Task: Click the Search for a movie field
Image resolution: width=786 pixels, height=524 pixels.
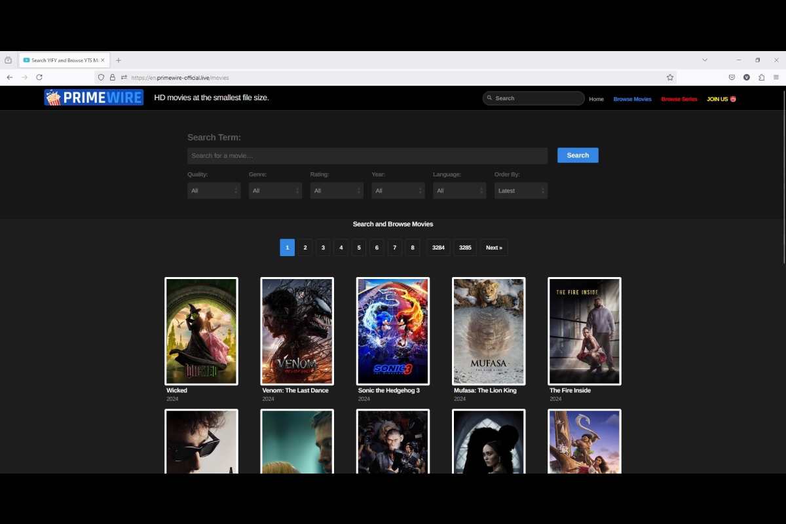Action: [x=367, y=156]
